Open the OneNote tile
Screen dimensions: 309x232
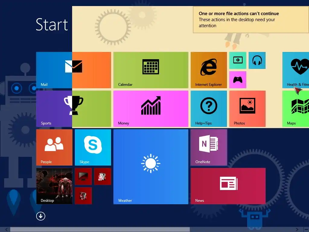209,147
